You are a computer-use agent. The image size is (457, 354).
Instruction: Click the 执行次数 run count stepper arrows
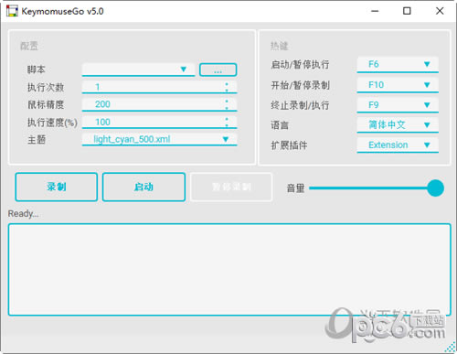click(x=227, y=87)
